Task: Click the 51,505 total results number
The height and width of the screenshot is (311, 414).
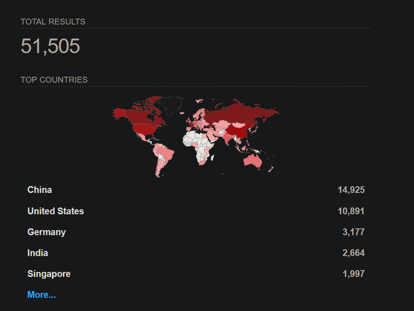Action: click(50, 46)
